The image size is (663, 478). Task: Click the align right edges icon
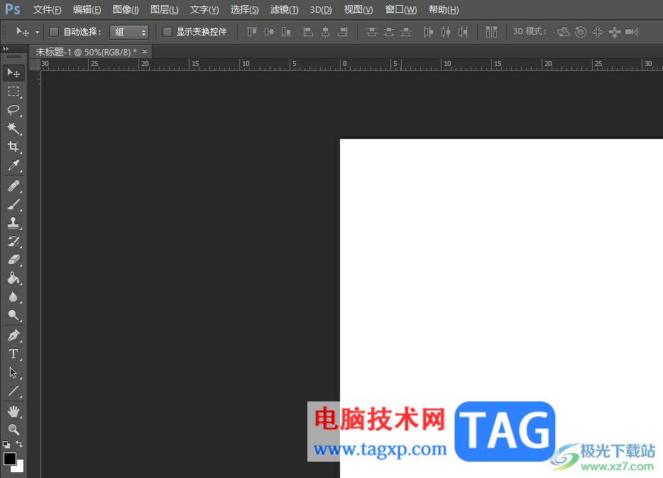343,32
